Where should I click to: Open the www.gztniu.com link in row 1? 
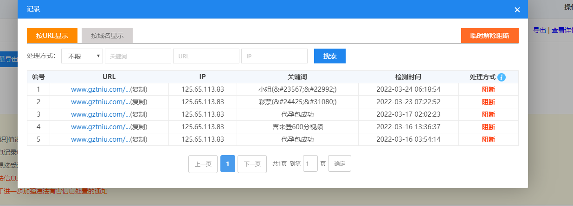coord(100,89)
